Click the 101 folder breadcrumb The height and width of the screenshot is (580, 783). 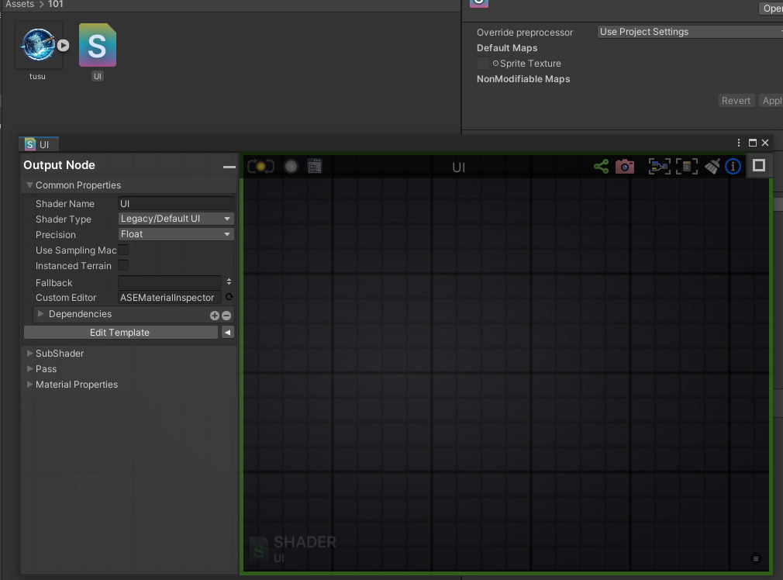click(55, 4)
